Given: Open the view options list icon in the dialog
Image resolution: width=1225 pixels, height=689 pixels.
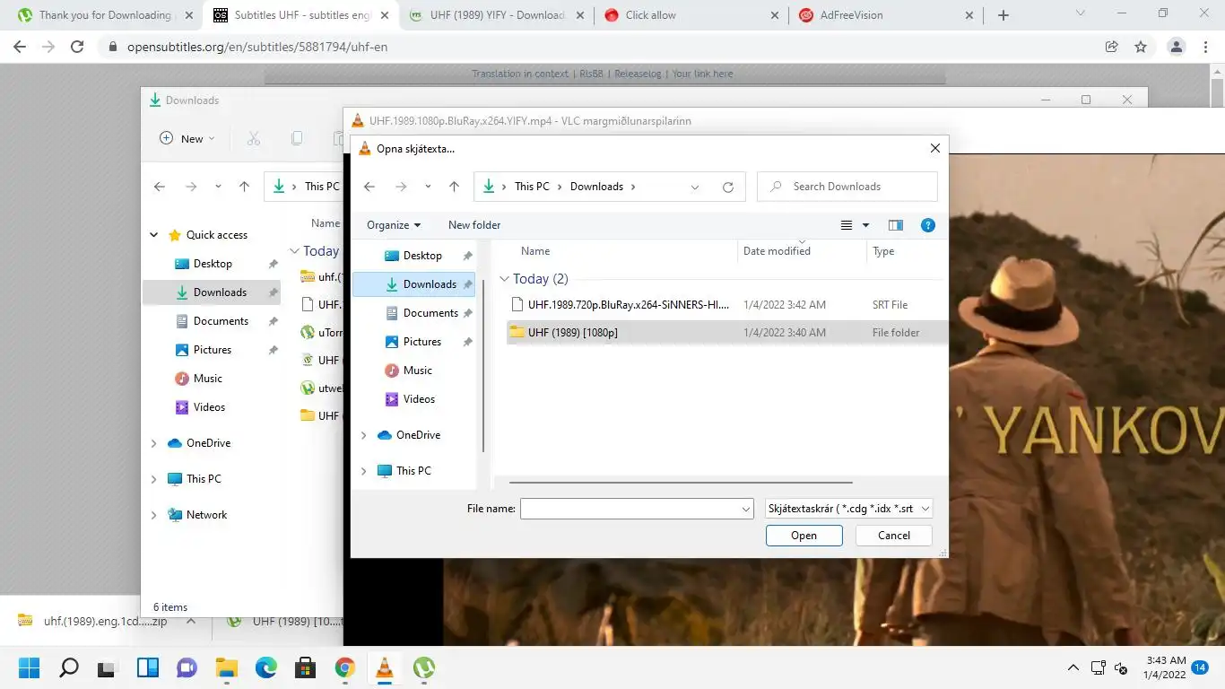Looking at the screenshot, I should (x=846, y=225).
